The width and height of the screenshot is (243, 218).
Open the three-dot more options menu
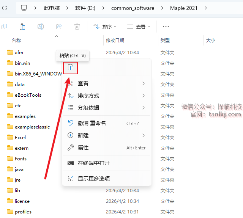[166, 27]
